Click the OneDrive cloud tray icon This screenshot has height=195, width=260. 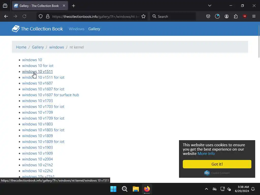(x=215, y=189)
